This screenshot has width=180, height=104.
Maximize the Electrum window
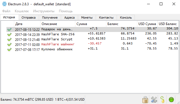tap(161, 4)
